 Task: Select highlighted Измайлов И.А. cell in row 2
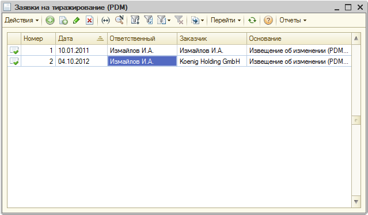coord(142,62)
